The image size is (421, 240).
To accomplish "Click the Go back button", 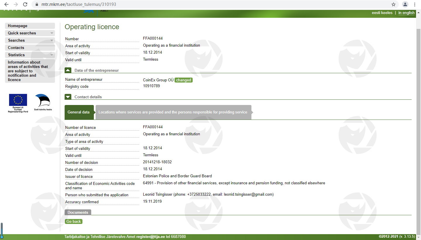I will point(74,222).
